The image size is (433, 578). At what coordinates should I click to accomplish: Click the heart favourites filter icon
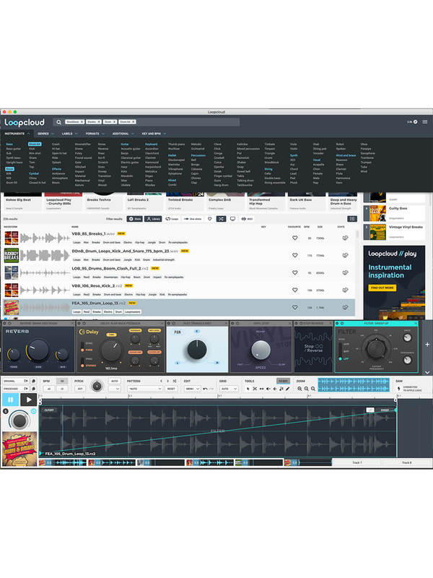coord(210,218)
